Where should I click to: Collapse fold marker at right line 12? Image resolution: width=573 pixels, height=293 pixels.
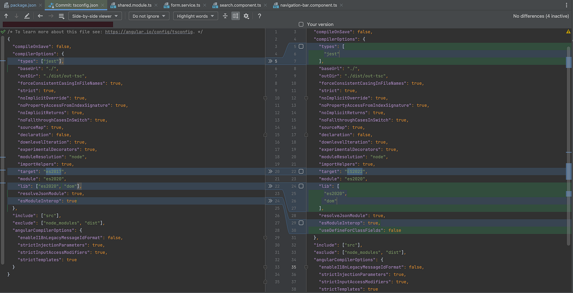coord(307,98)
